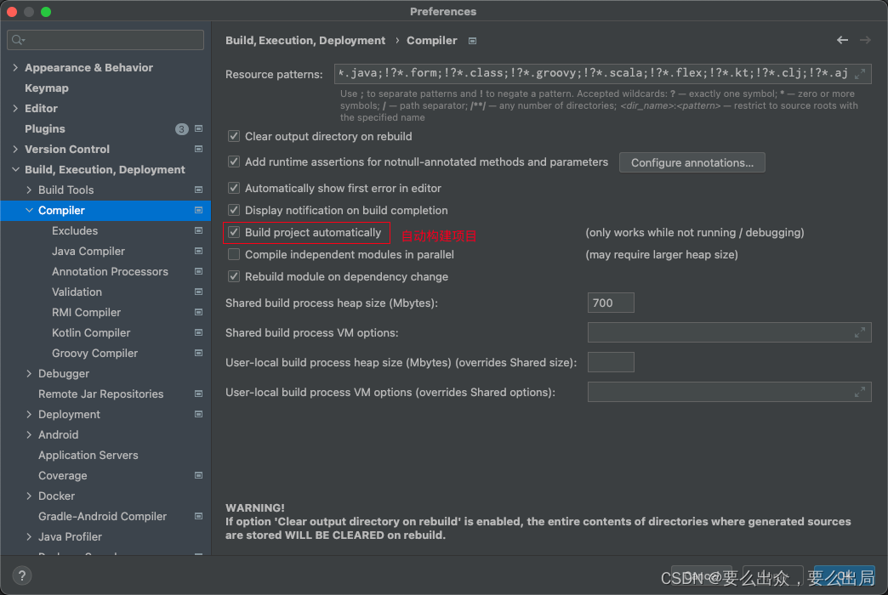
Task: Click the Configure annotations button
Action: pos(692,162)
